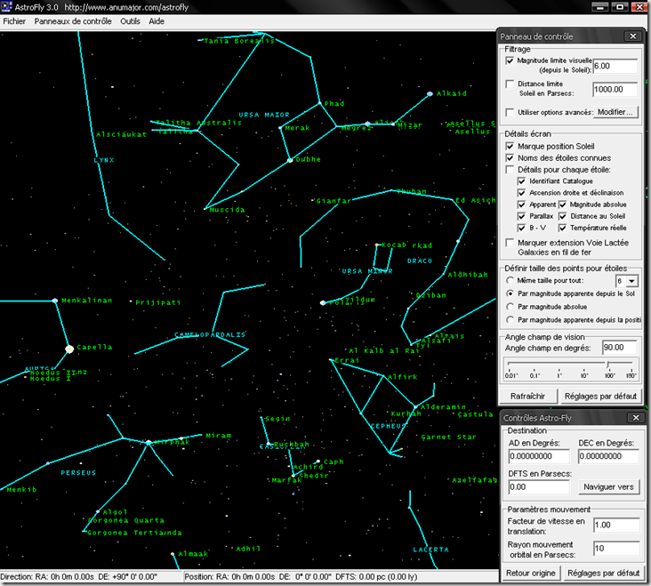Open the Outils menu
Image resolution: width=651 pixels, height=586 pixels.
[x=130, y=20]
